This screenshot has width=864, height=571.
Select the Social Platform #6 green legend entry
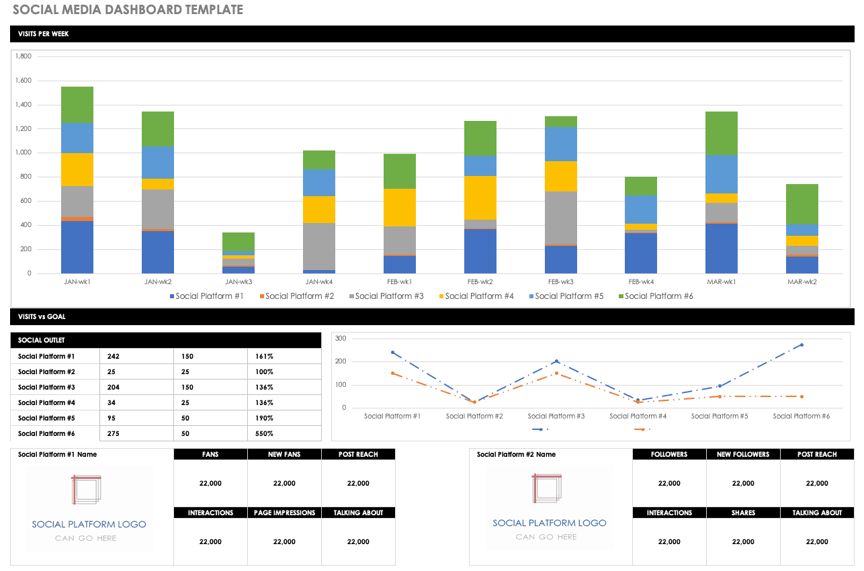(654, 296)
